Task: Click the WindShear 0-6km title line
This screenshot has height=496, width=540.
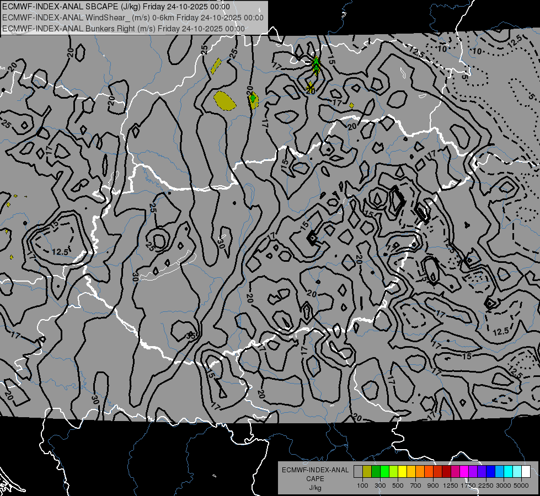Action: [x=132, y=18]
